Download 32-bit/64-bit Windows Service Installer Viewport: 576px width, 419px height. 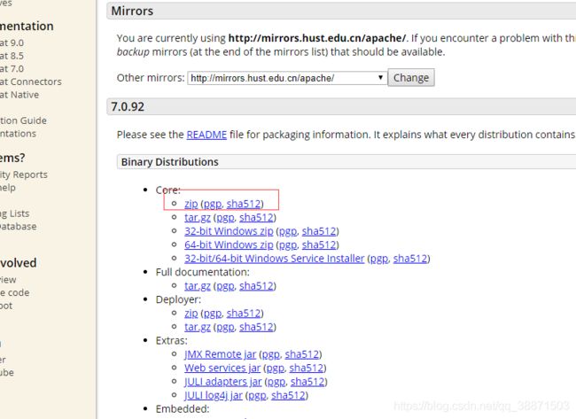click(x=275, y=259)
